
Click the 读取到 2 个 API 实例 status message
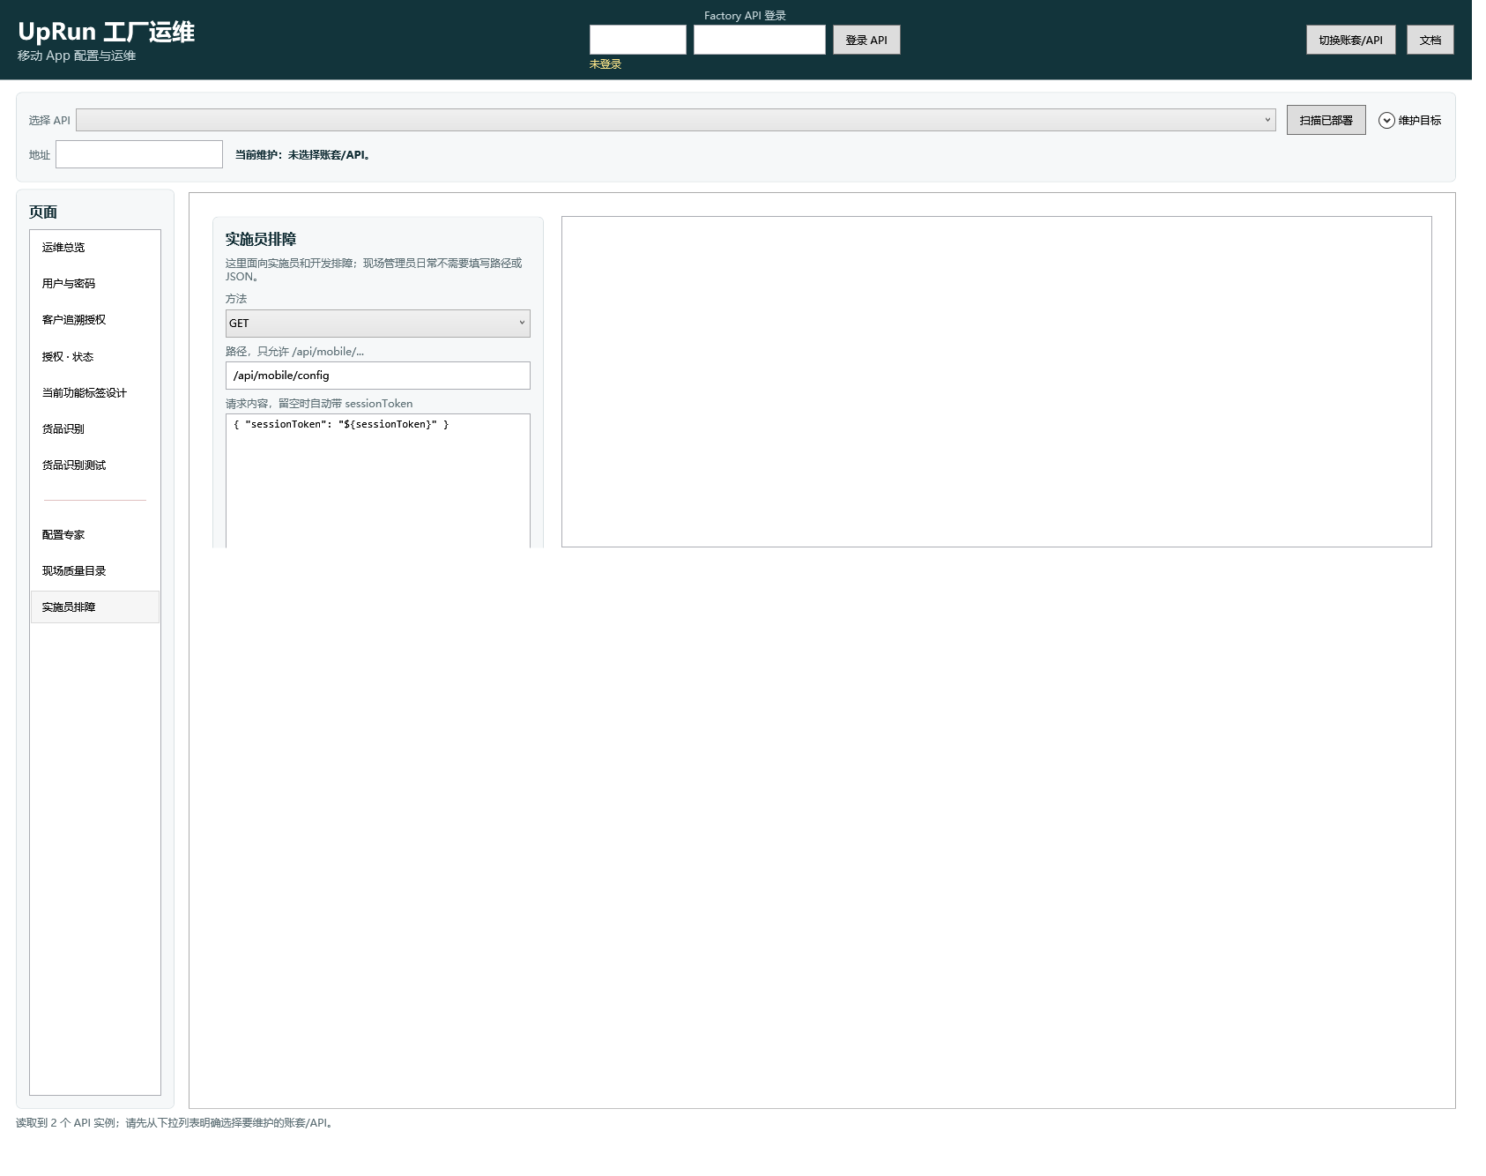click(x=176, y=1123)
